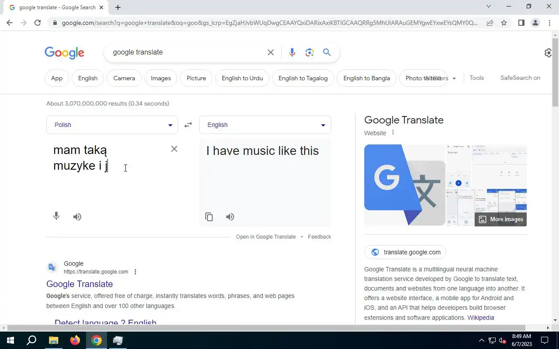Select the Images filter chip
This screenshot has height=349, width=559.
pyautogui.click(x=161, y=78)
